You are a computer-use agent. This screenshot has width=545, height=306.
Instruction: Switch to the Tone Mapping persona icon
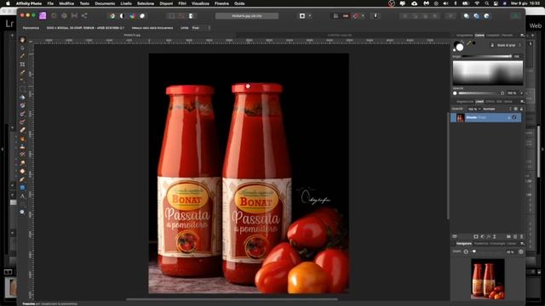pyautogui.click(x=74, y=15)
